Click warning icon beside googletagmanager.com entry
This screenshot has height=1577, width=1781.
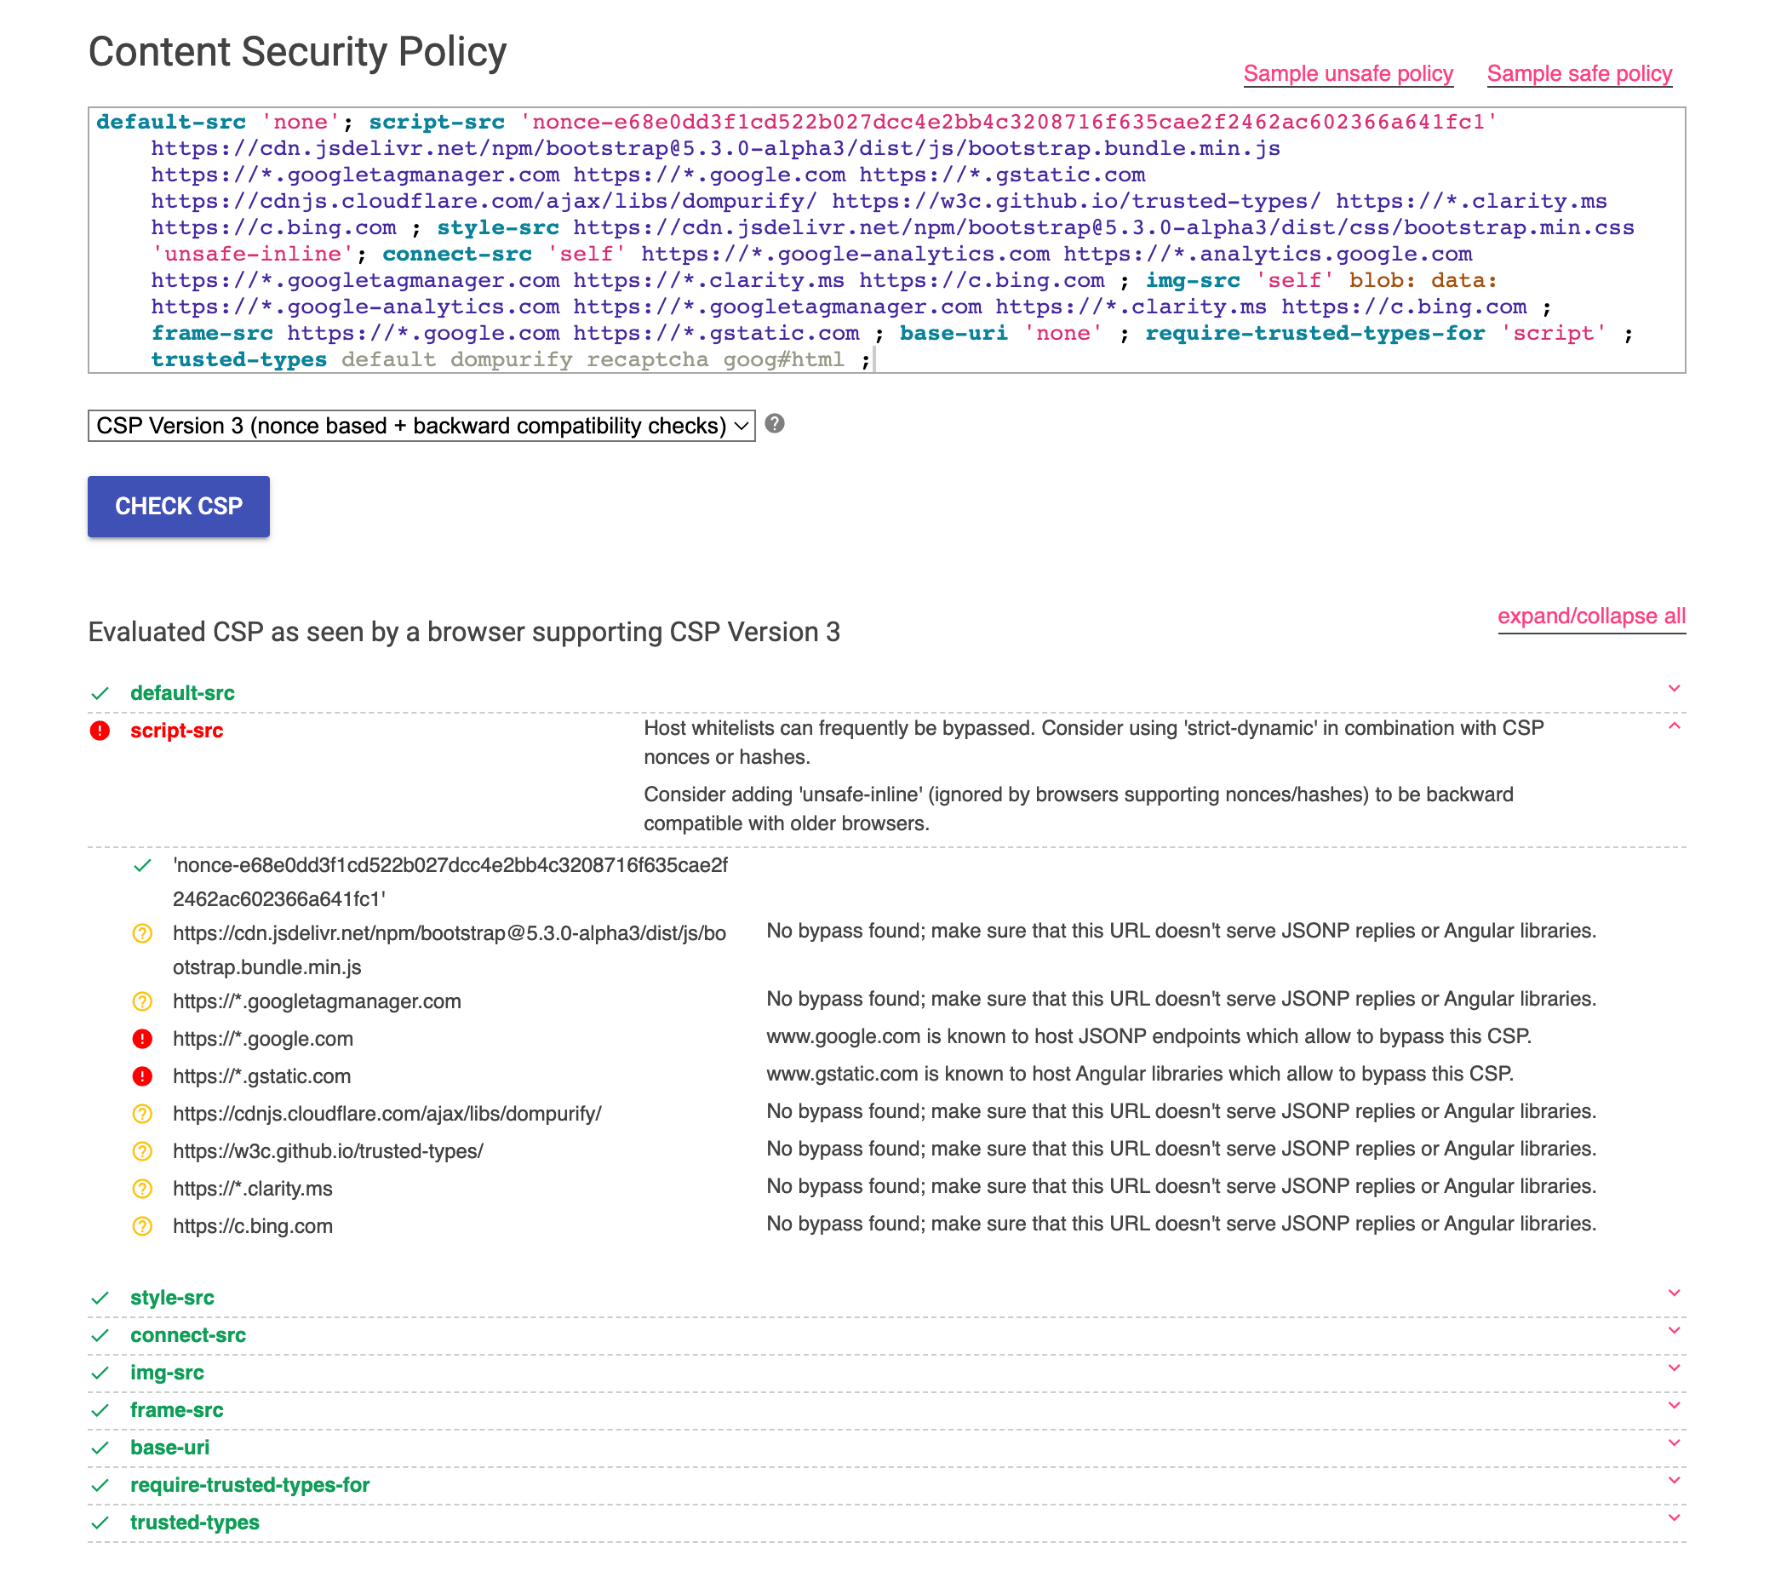[x=142, y=1001]
